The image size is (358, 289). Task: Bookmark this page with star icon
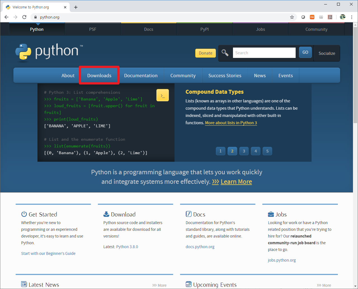(292, 17)
